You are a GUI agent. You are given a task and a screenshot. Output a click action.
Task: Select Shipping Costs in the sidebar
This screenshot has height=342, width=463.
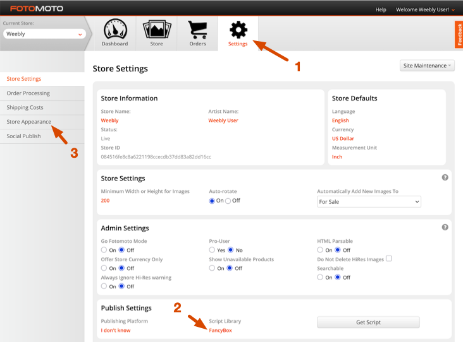[x=42, y=107]
